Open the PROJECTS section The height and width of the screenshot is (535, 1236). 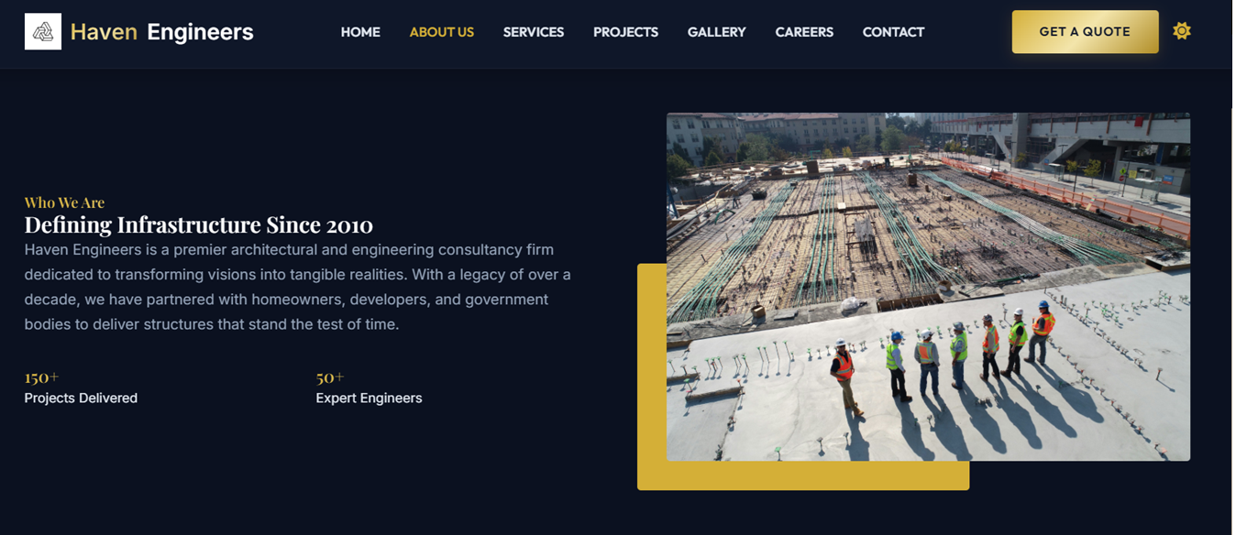(x=625, y=32)
